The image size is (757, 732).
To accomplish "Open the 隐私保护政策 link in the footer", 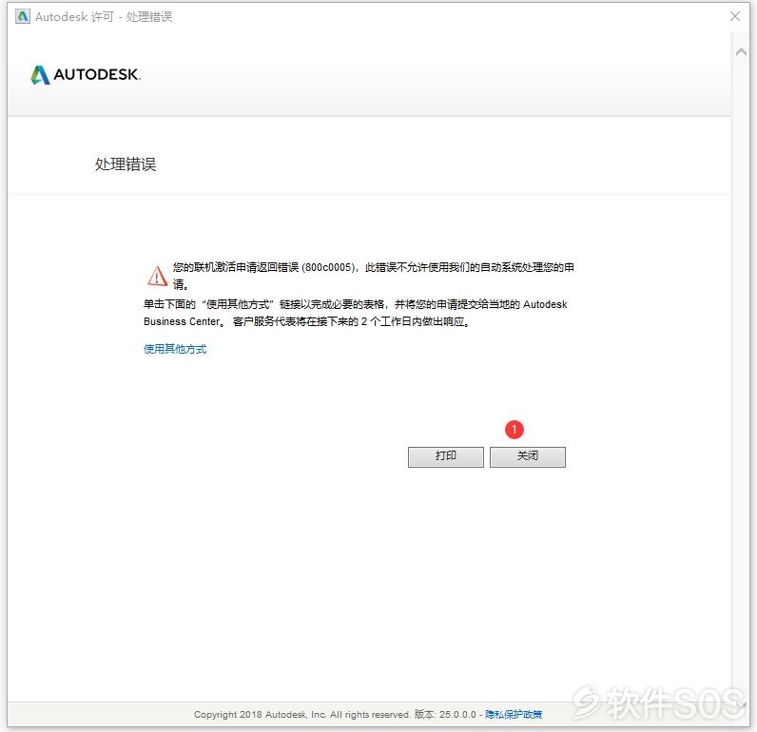I will [x=514, y=714].
